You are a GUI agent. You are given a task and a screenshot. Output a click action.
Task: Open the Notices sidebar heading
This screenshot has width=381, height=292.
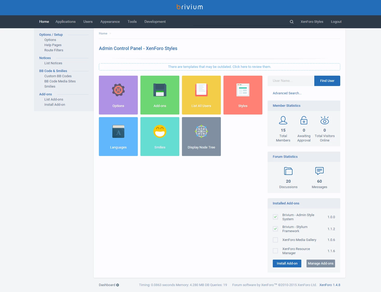pyautogui.click(x=45, y=58)
